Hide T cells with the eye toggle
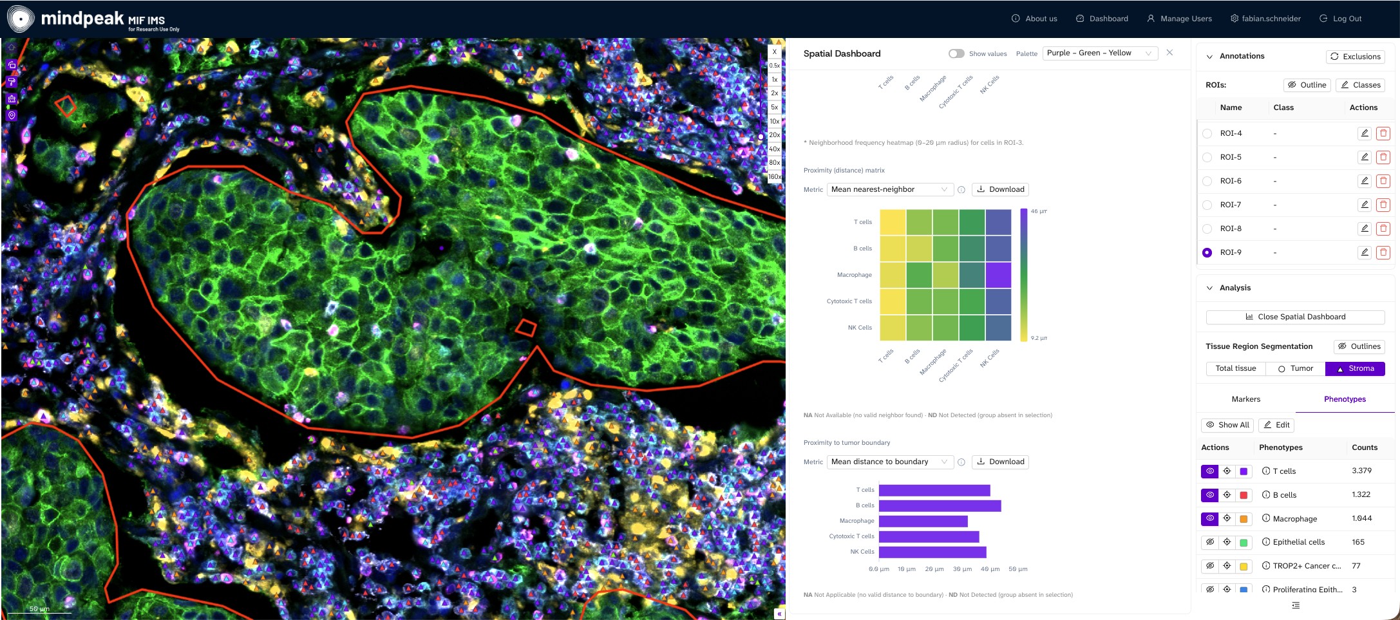The height and width of the screenshot is (620, 1400). coord(1209,471)
